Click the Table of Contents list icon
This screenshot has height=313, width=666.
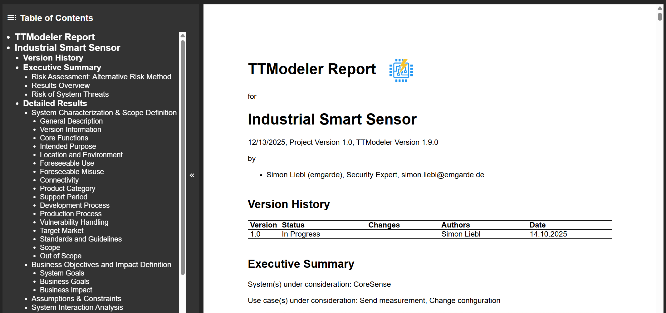point(12,18)
